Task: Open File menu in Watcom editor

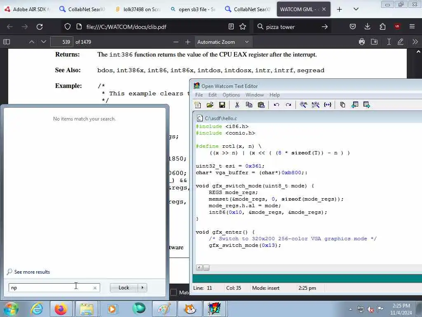Action: click(199, 95)
